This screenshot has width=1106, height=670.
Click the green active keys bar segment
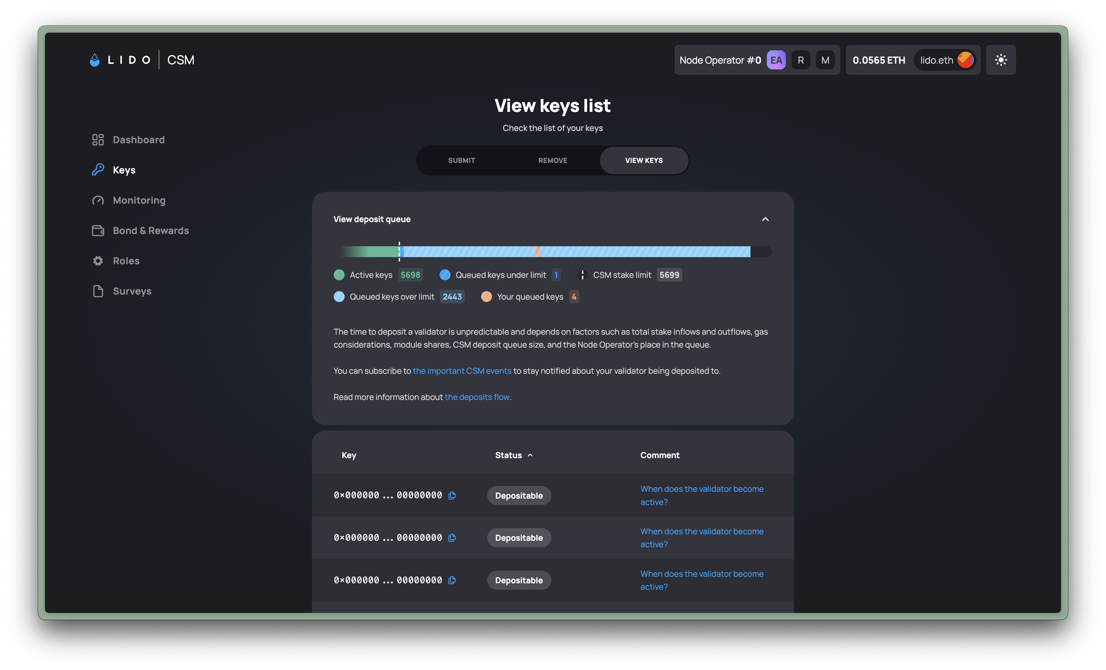(369, 252)
